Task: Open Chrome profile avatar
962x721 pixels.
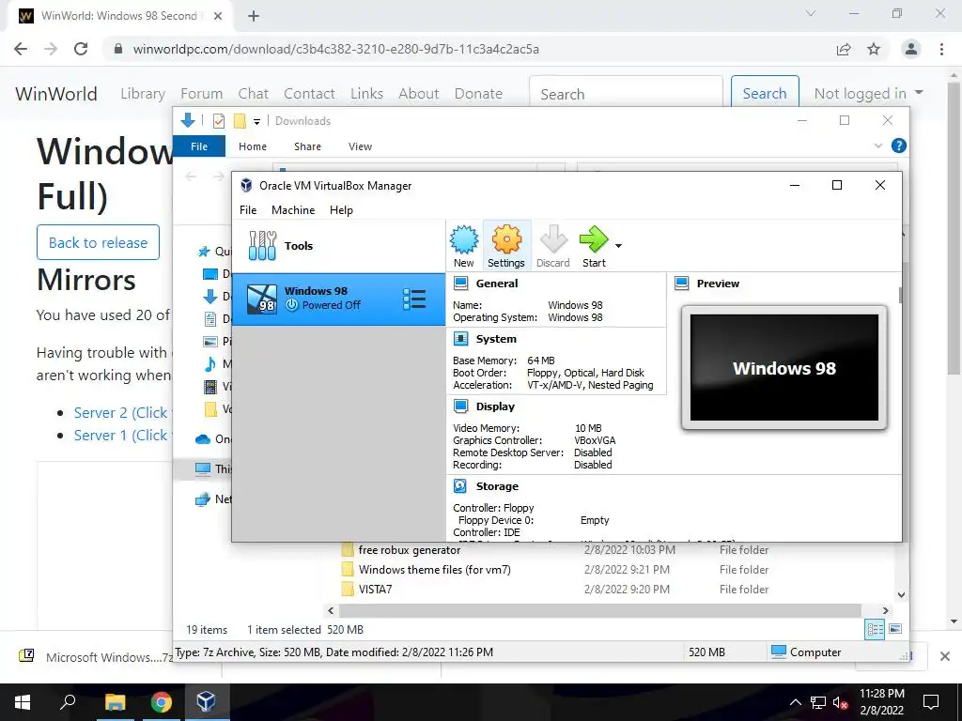Action: tap(911, 49)
